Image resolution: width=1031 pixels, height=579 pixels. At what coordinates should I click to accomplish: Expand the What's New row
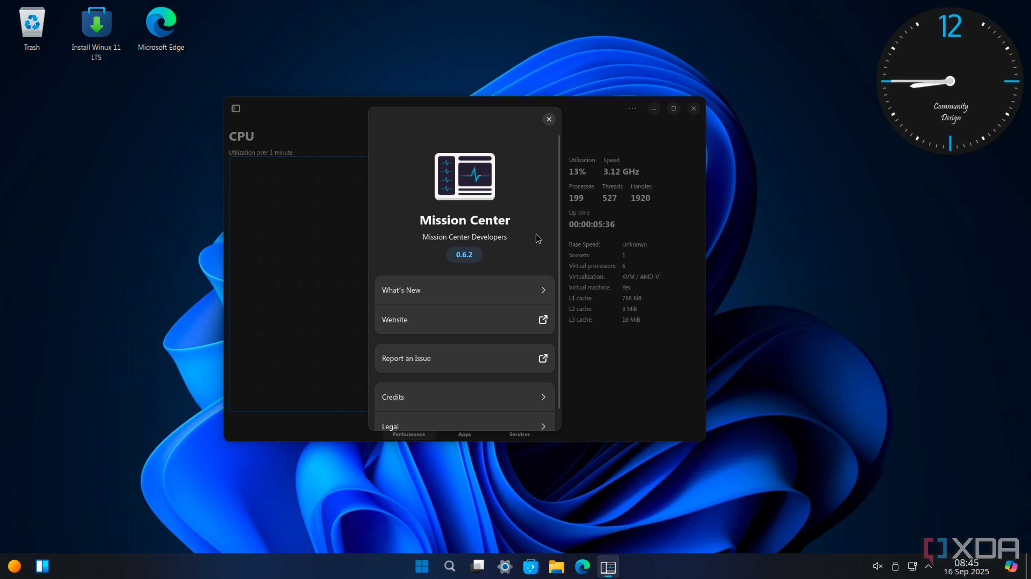pos(464,290)
